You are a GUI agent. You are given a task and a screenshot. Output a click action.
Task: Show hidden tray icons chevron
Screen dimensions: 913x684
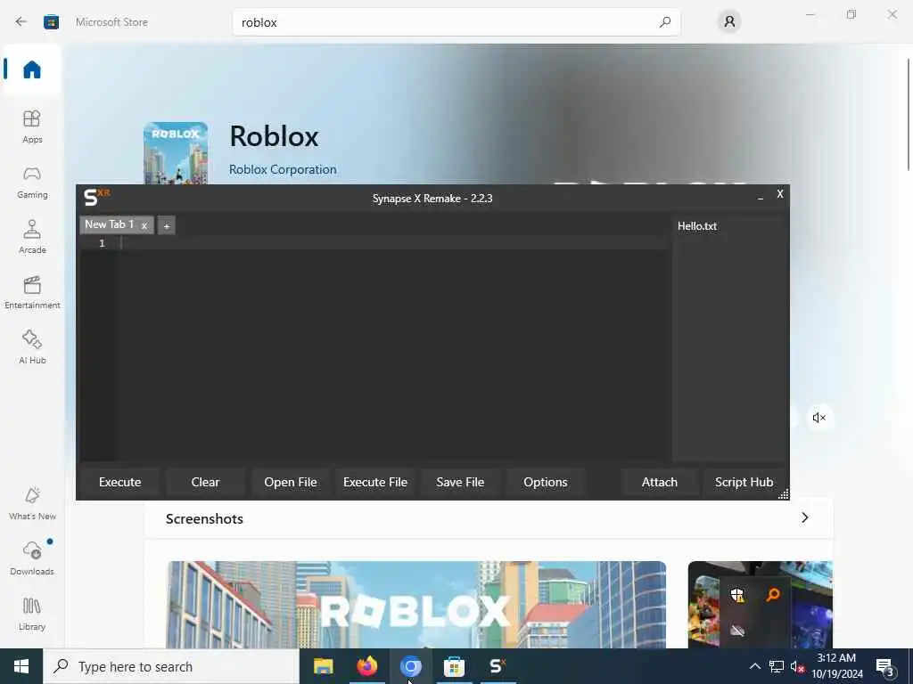(754, 666)
